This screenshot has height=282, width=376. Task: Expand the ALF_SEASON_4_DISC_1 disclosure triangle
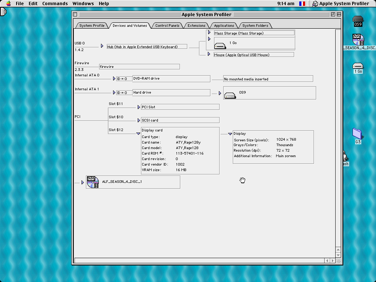tap(83, 182)
